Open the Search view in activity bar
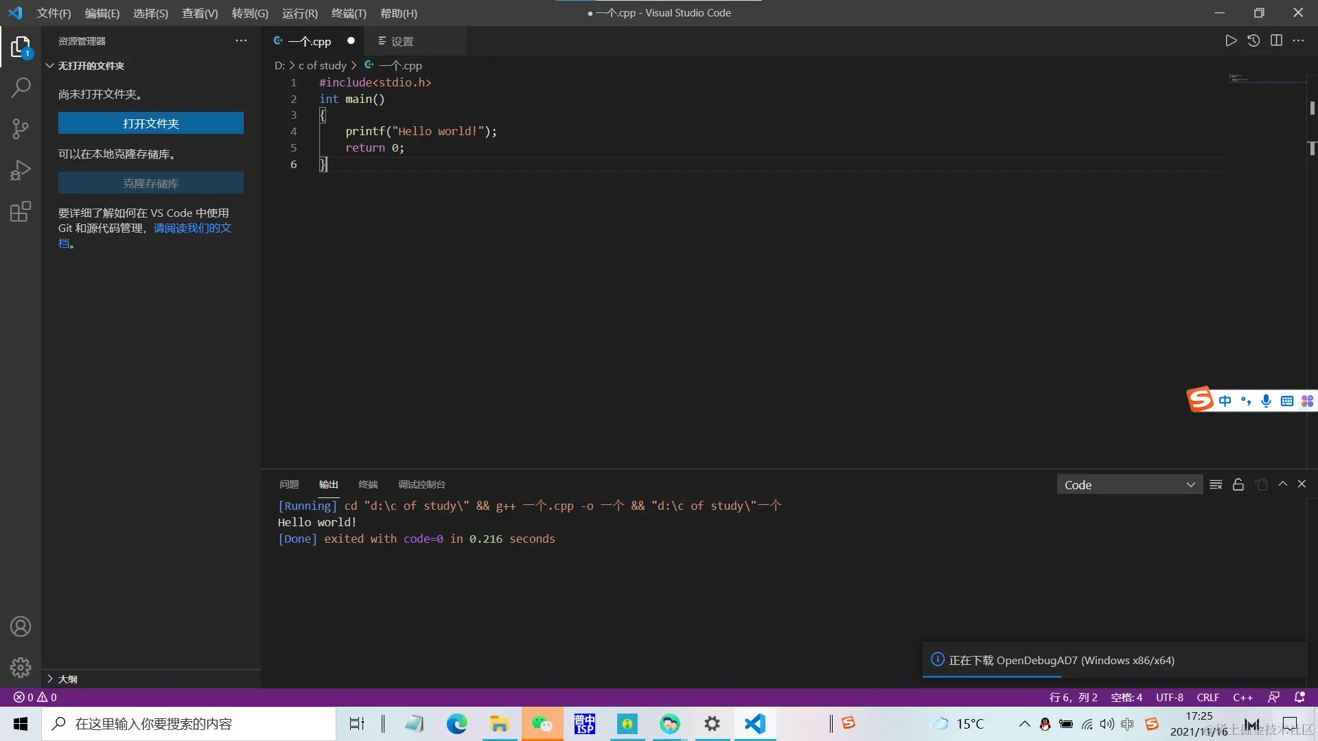The width and height of the screenshot is (1318, 741). click(x=21, y=88)
